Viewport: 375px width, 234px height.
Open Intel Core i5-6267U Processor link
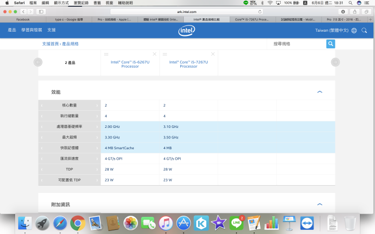click(x=130, y=64)
